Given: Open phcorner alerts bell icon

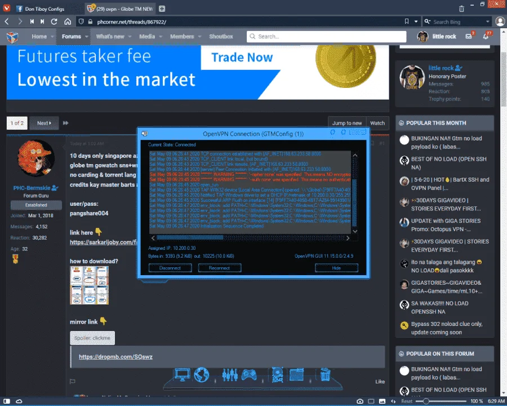Looking at the screenshot, I should tap(486, 36).
